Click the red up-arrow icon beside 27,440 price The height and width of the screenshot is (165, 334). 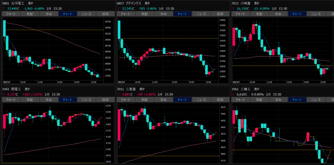pos(4,8)
